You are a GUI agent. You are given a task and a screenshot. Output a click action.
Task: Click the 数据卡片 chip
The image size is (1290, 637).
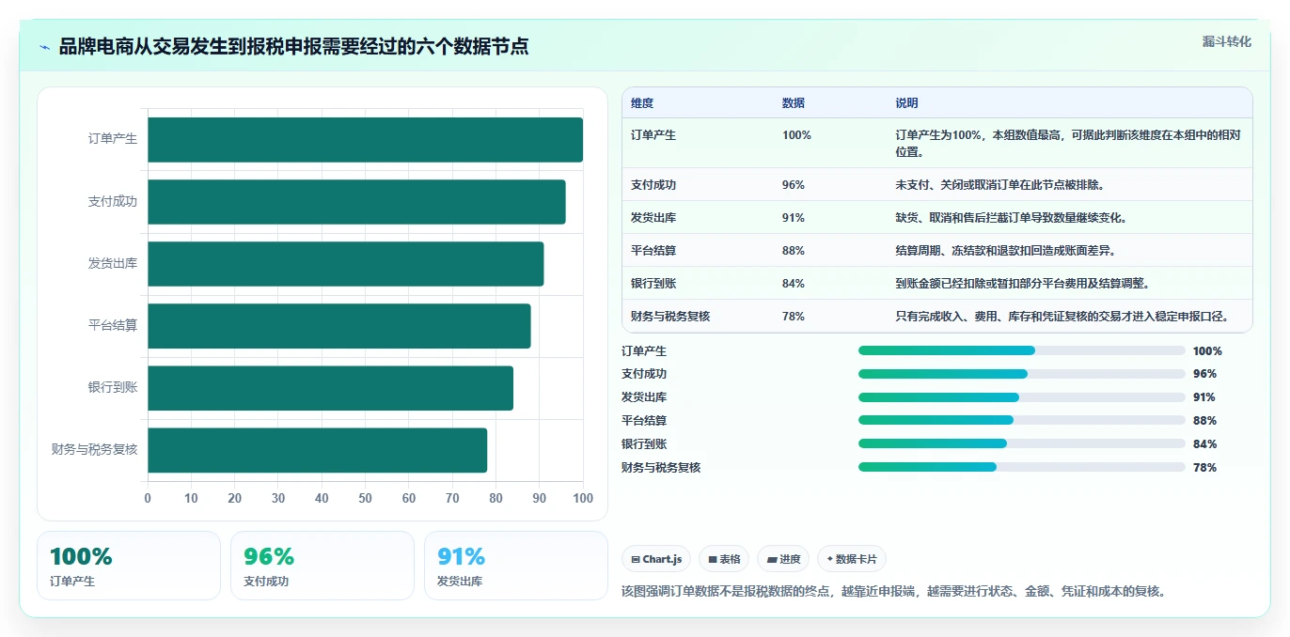tap(852, 559)
